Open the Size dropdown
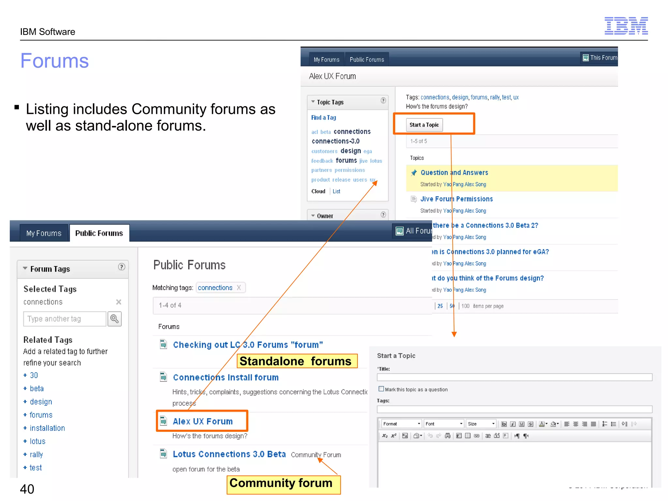Viewport: 668px width, 501px height. click(481, 424)
